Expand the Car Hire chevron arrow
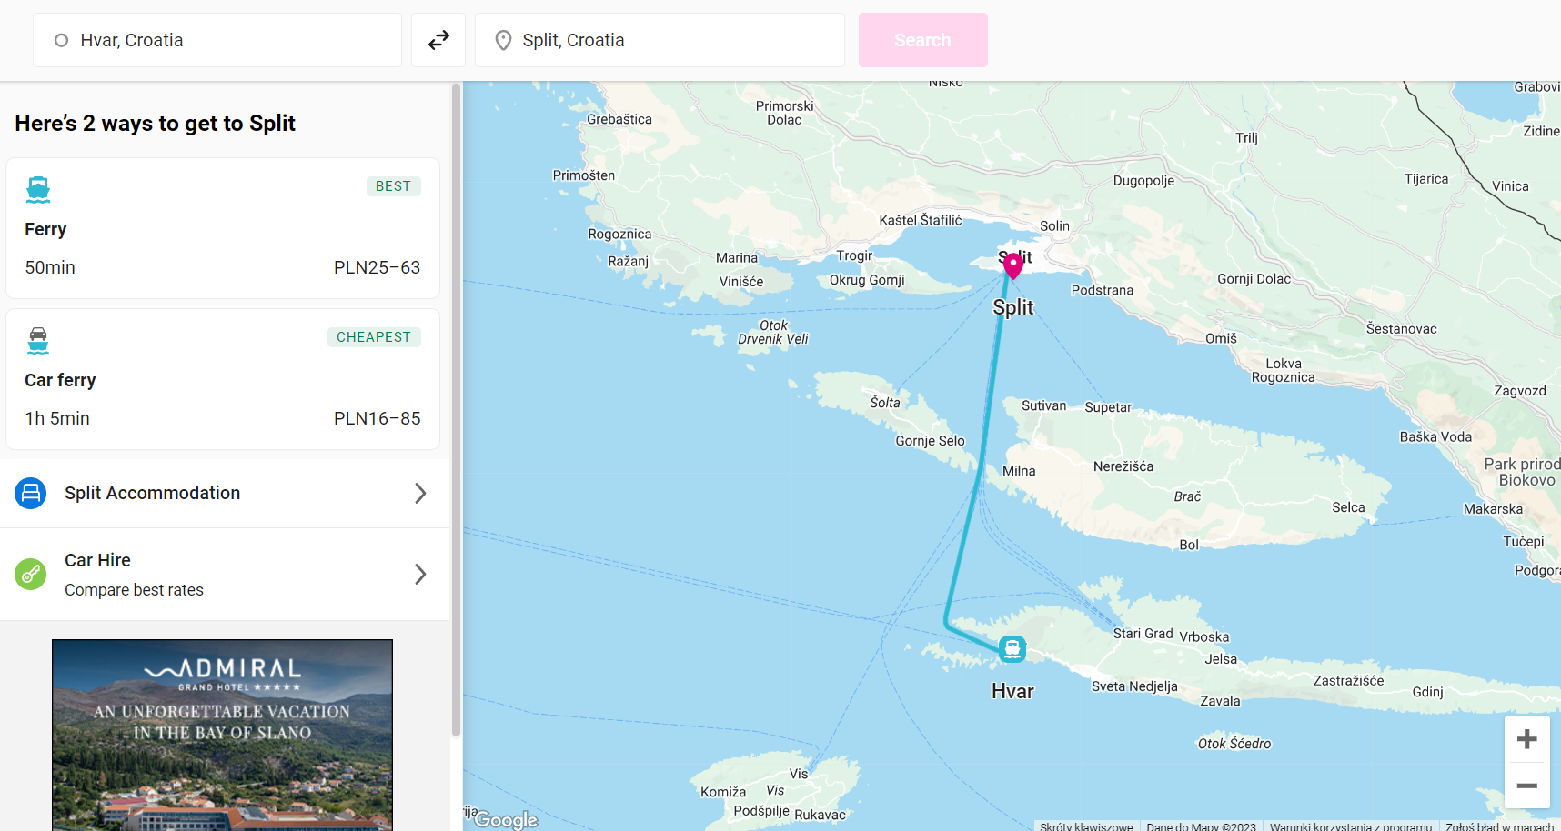Image resolution: width=1561 pixels, height=831 pixels. (x=420, y=574)
